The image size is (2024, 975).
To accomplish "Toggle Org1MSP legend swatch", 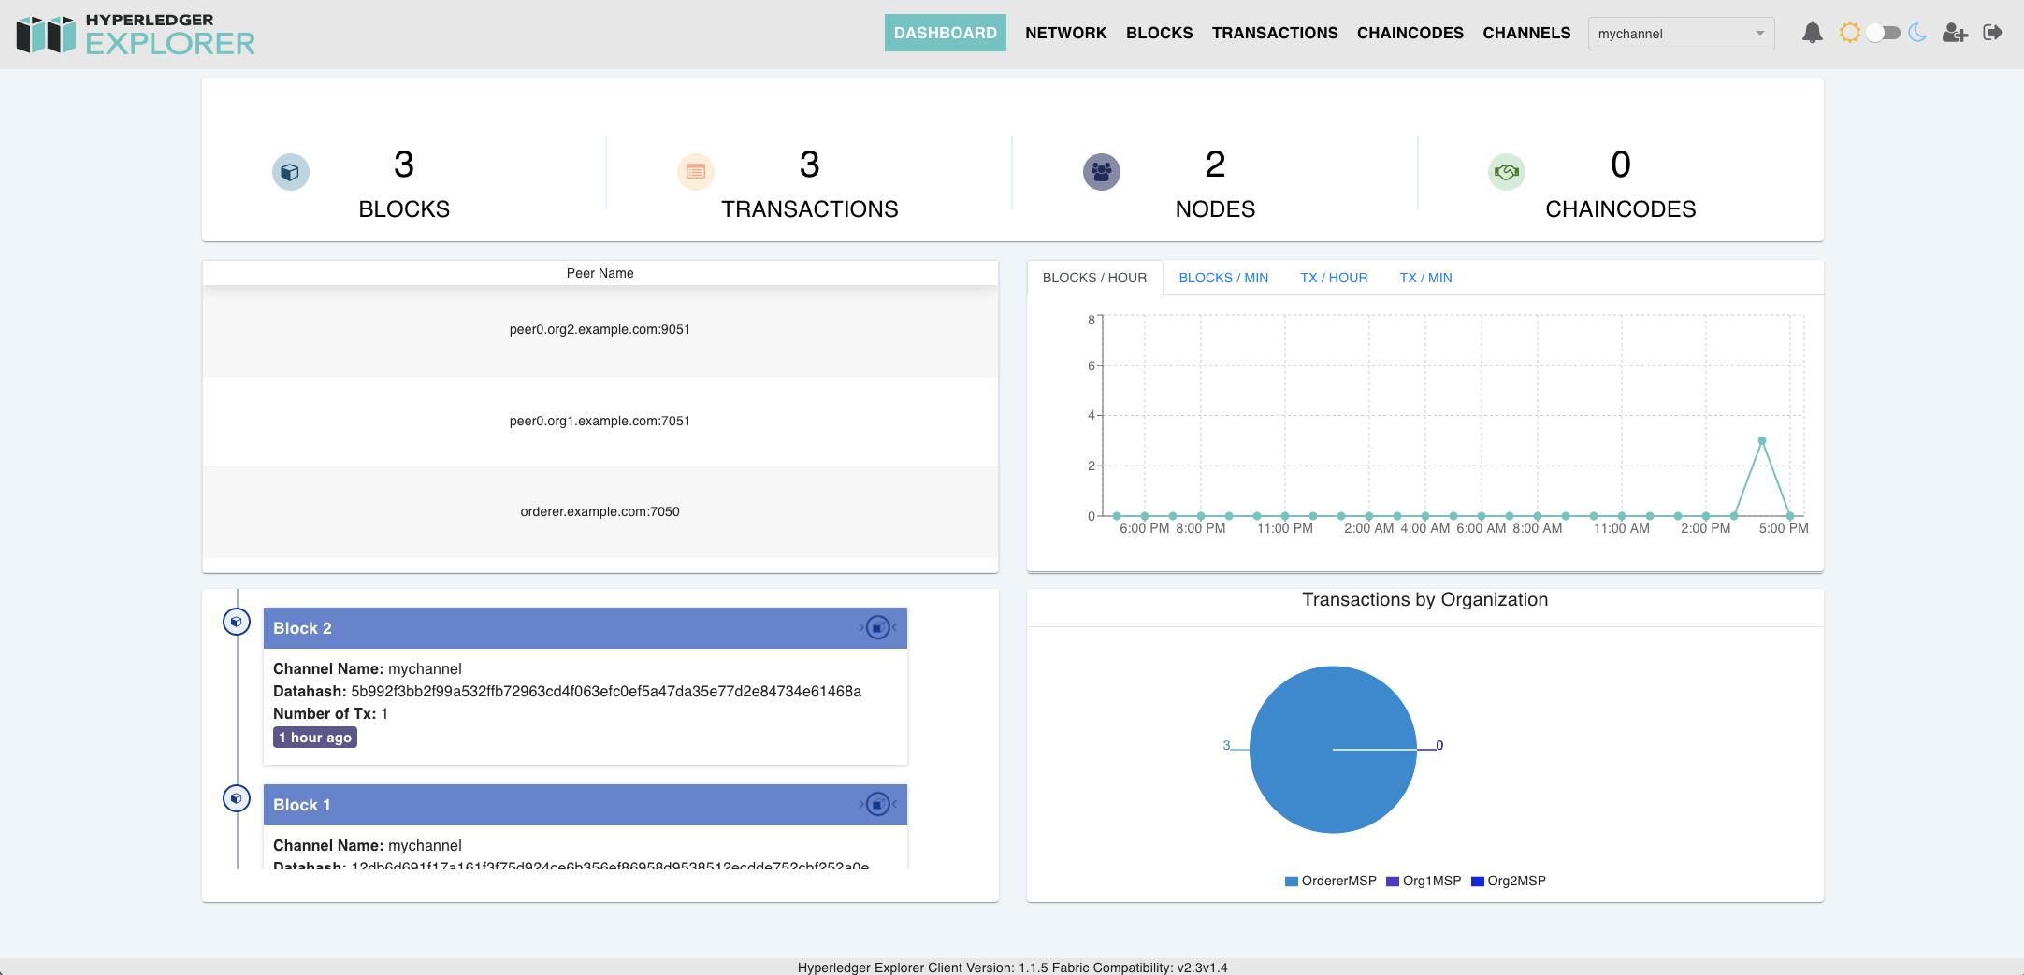I will [1393, 882].
